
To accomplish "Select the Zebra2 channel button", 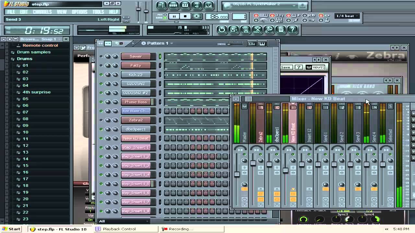I will click(136, 120).
